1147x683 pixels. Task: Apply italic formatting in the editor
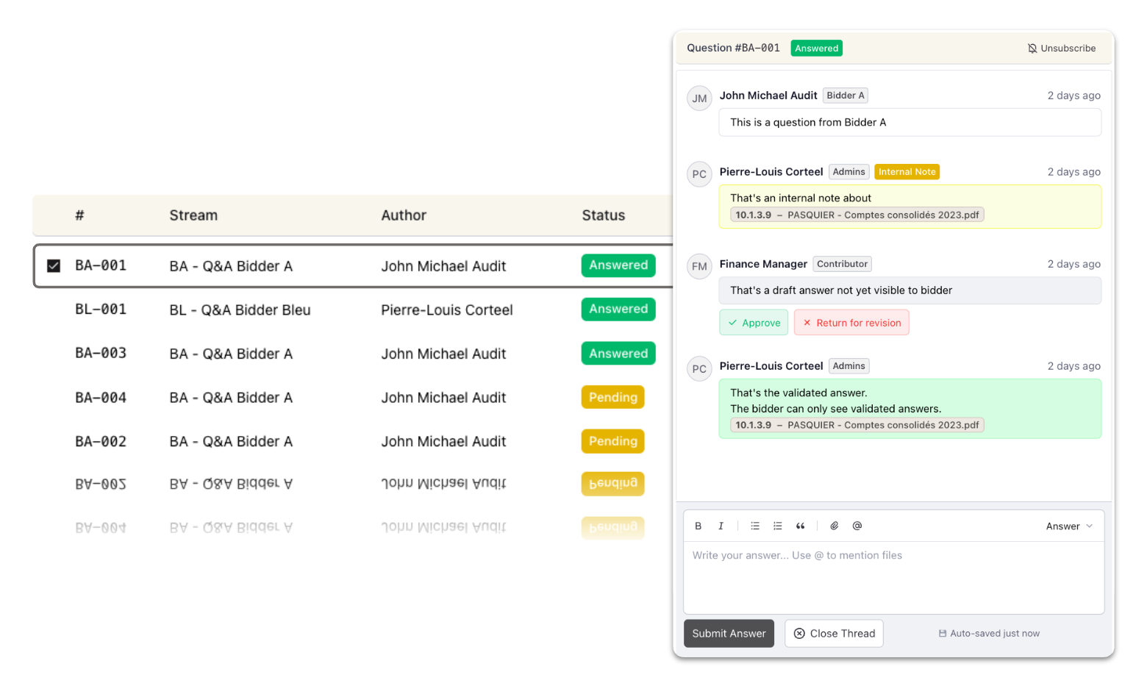pos(721,526)
